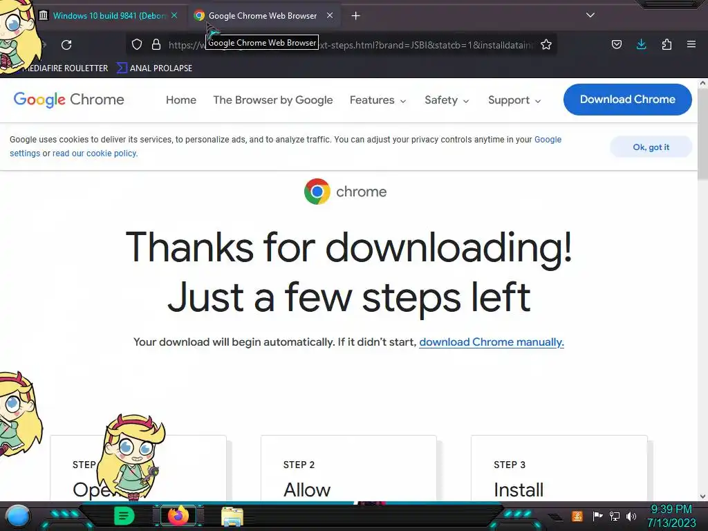Screen dimensions: 708x531
Task: Open the network tray icon
Action: (615, 516)
